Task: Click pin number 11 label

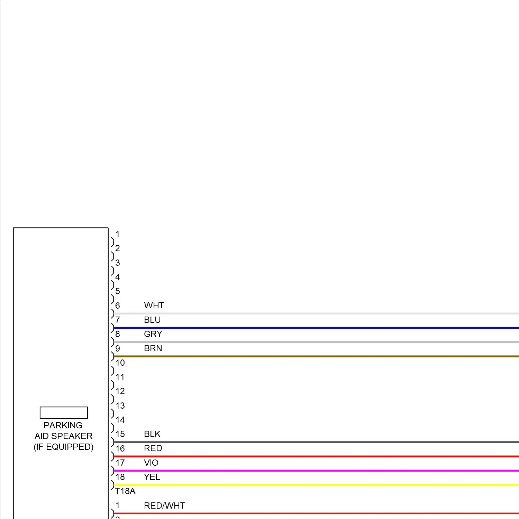Action: coord(120,377)
